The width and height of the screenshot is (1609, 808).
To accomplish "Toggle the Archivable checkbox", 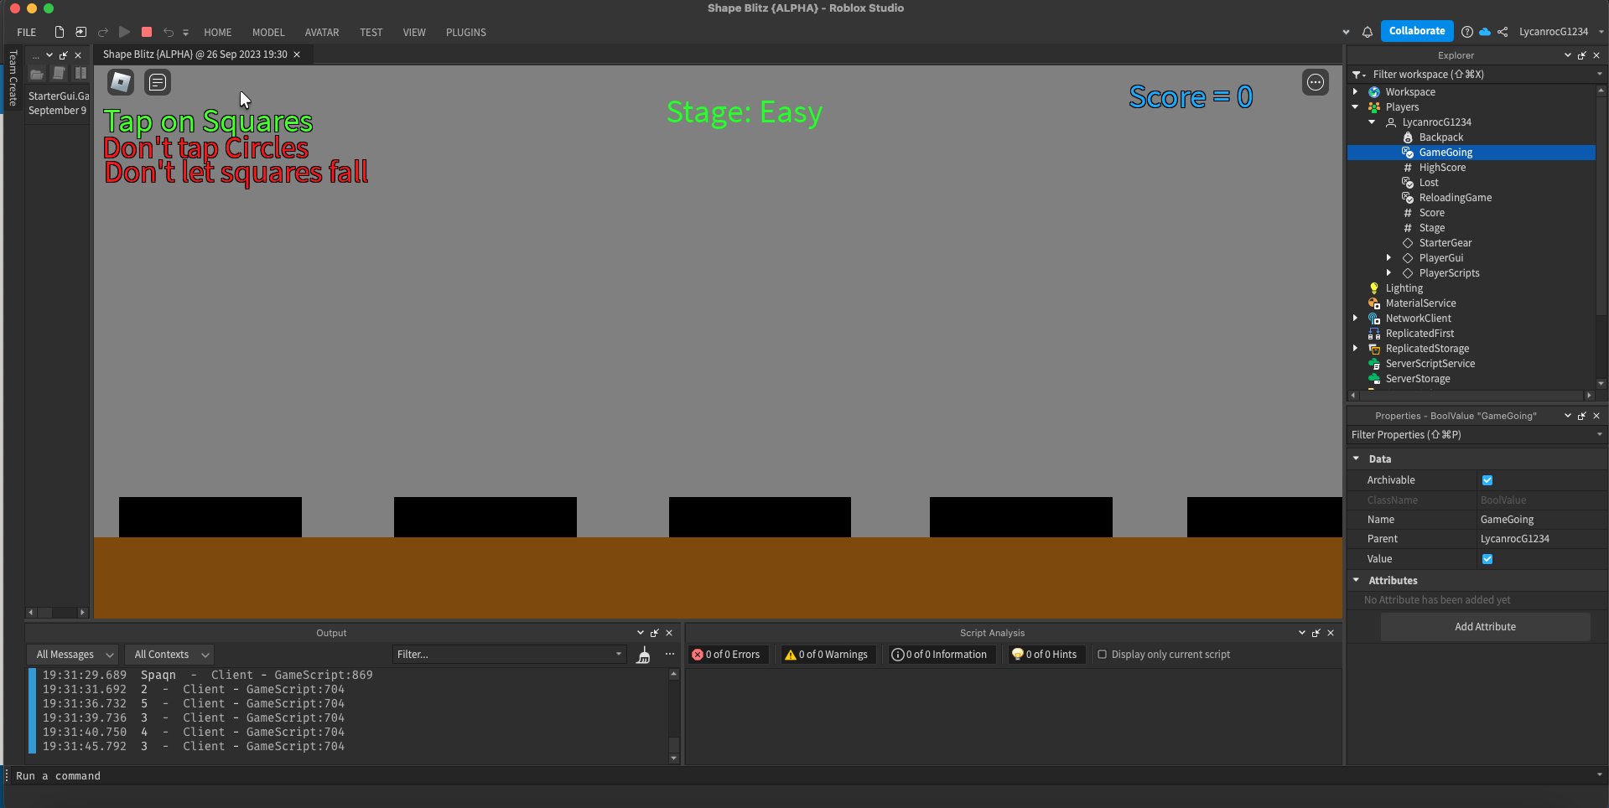I will [x=1487, y=480].
